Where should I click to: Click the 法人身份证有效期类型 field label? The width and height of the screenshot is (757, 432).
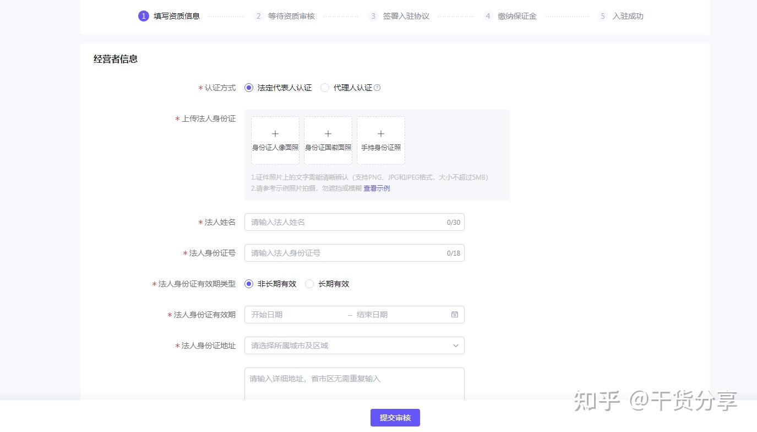pyautogui.click(x=197, y=284)
